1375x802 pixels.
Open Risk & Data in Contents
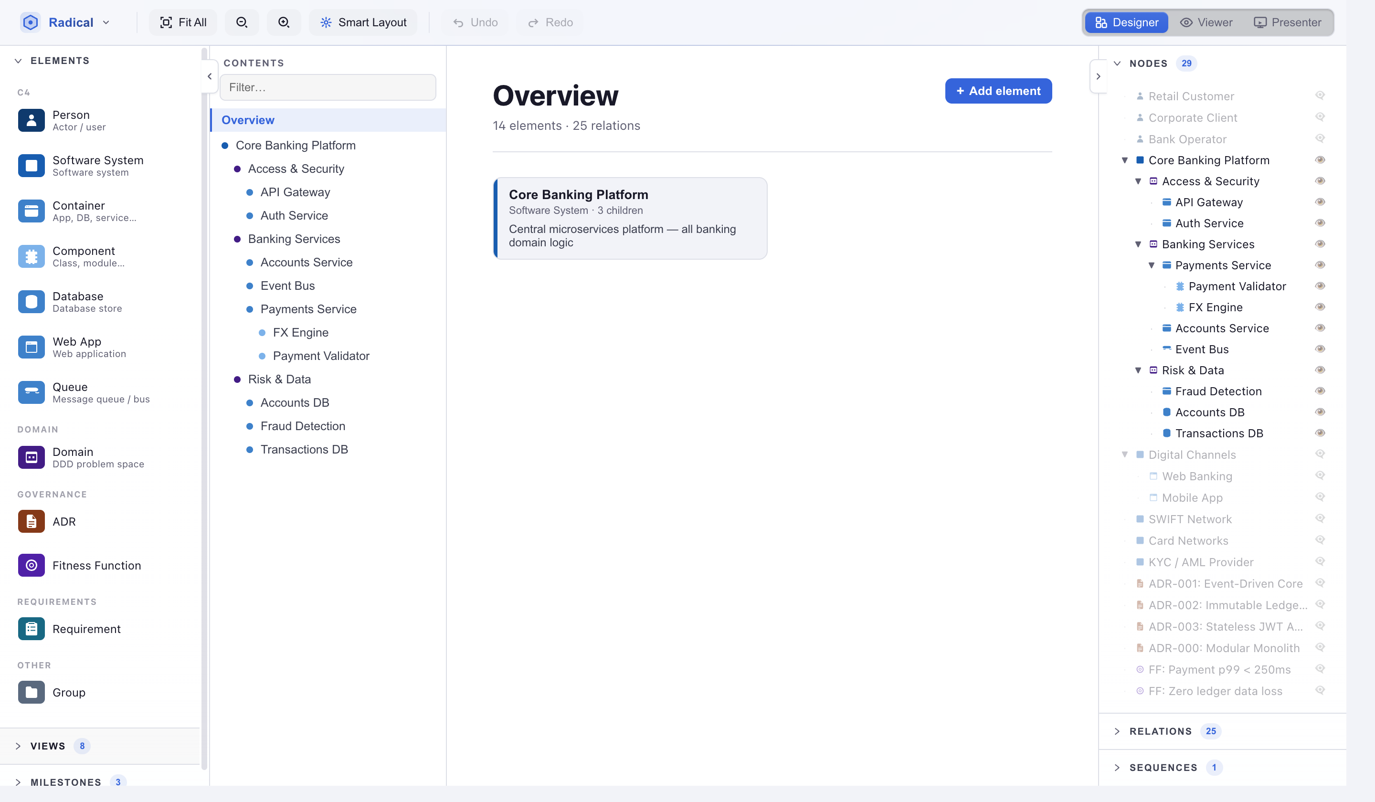[x=328, y=379]
